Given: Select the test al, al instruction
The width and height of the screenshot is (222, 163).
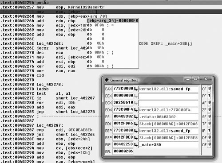Looking at the screenshot, I should point(53,93).
